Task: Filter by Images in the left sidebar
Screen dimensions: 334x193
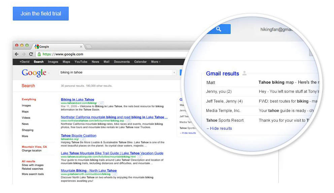Action: (26, 106)
